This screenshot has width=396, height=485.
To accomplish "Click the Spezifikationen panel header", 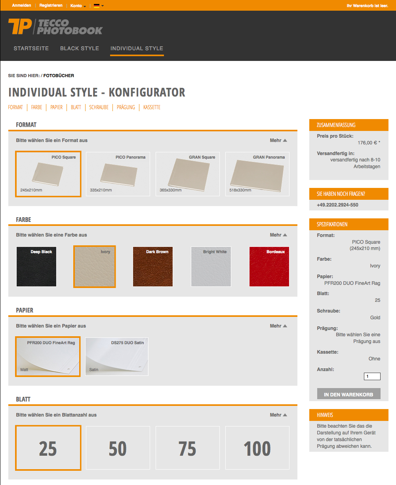I will coord(349,224).
